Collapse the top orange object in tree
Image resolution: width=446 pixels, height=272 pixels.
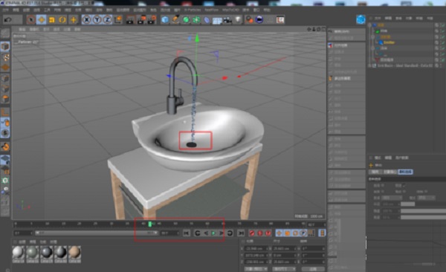[369, 25]
